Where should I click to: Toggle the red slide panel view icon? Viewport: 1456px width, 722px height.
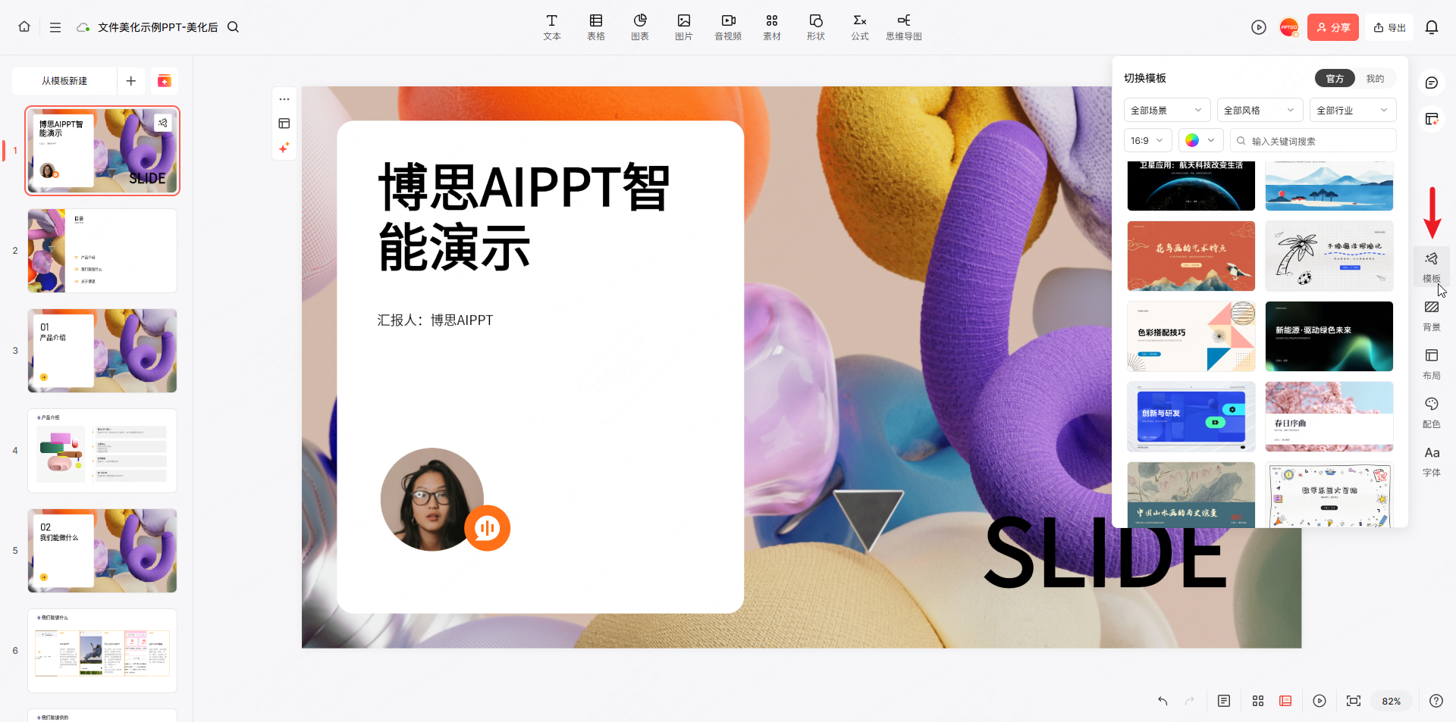pyautogui.click(x=1285, y=701)
